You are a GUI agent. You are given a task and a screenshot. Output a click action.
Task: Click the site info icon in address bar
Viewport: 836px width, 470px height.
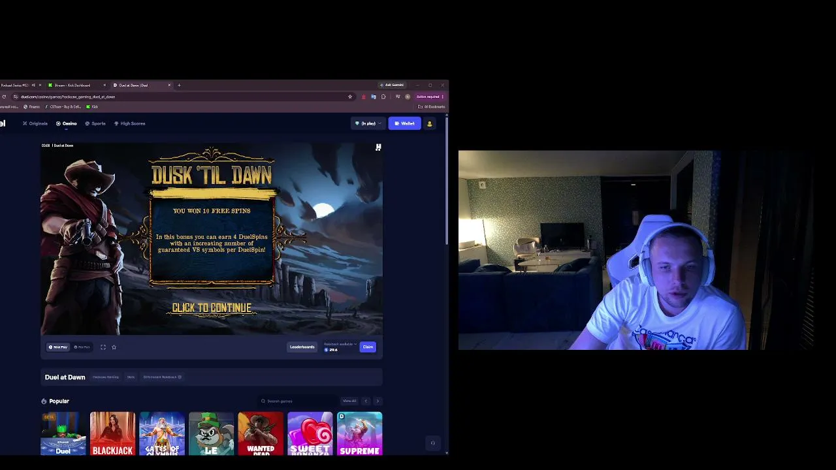coord(15,97)
